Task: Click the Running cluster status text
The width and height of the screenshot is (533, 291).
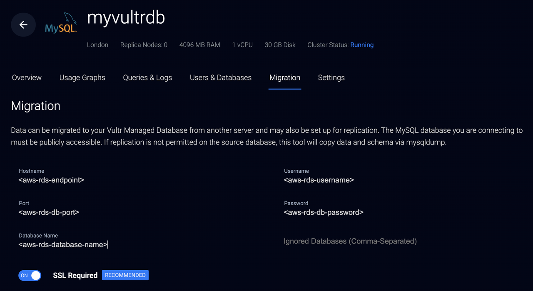Action: [362, 45]
